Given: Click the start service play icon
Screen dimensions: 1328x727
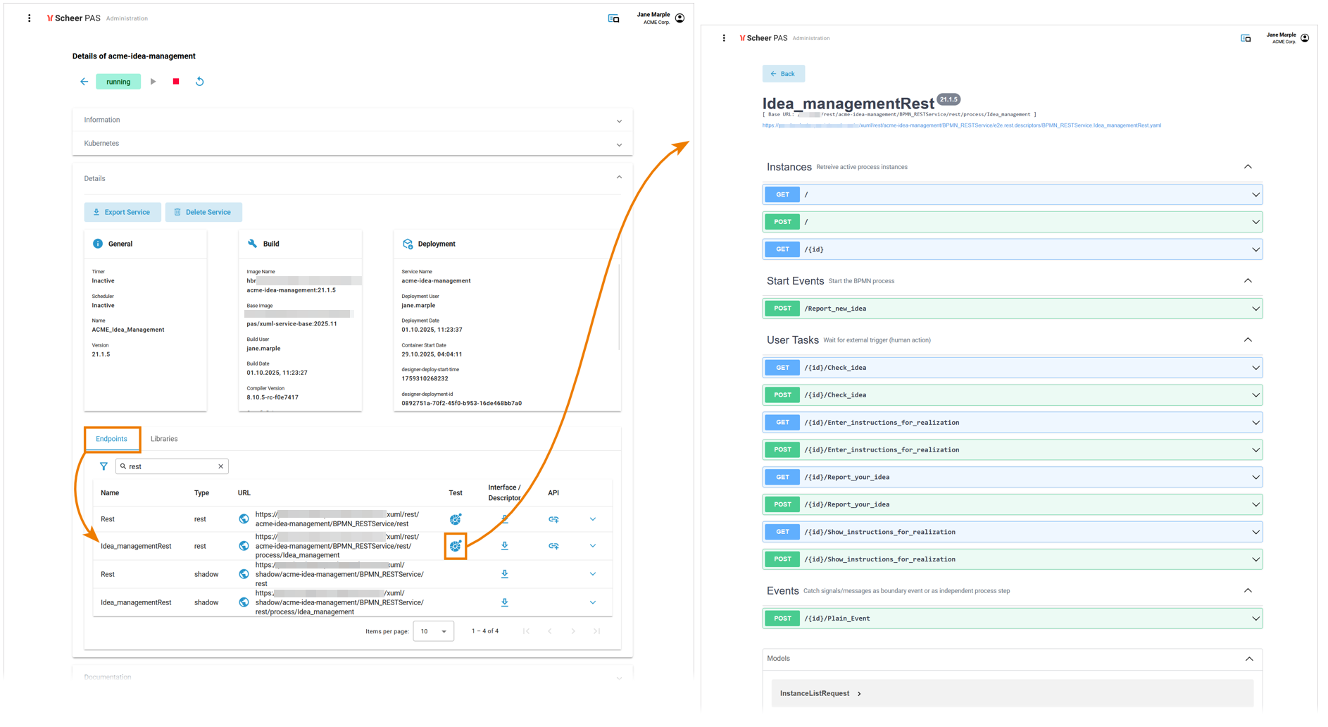Looking at the screenshot, I should pos(153,82).
